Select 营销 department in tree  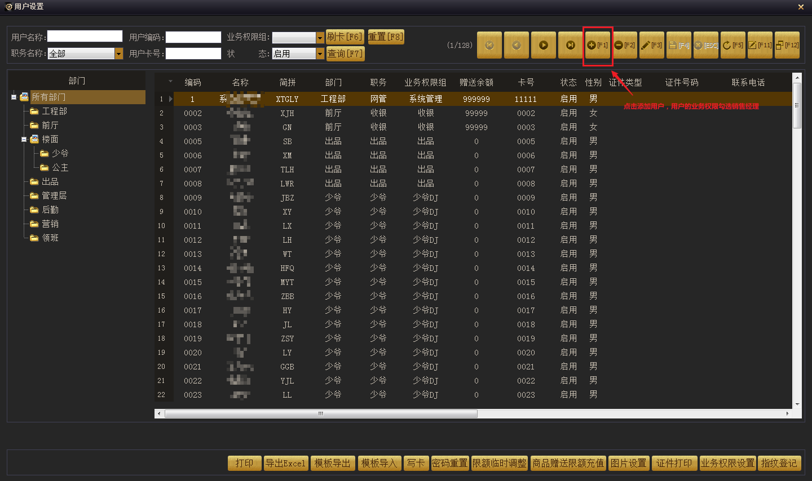tap(50, 224)
